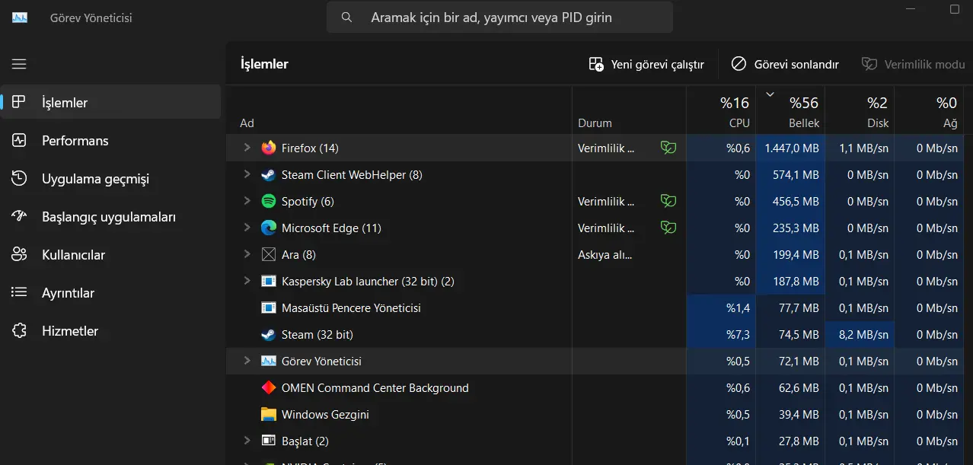Click Firefox memory value 1.447,0 MB

click(792, 148)
